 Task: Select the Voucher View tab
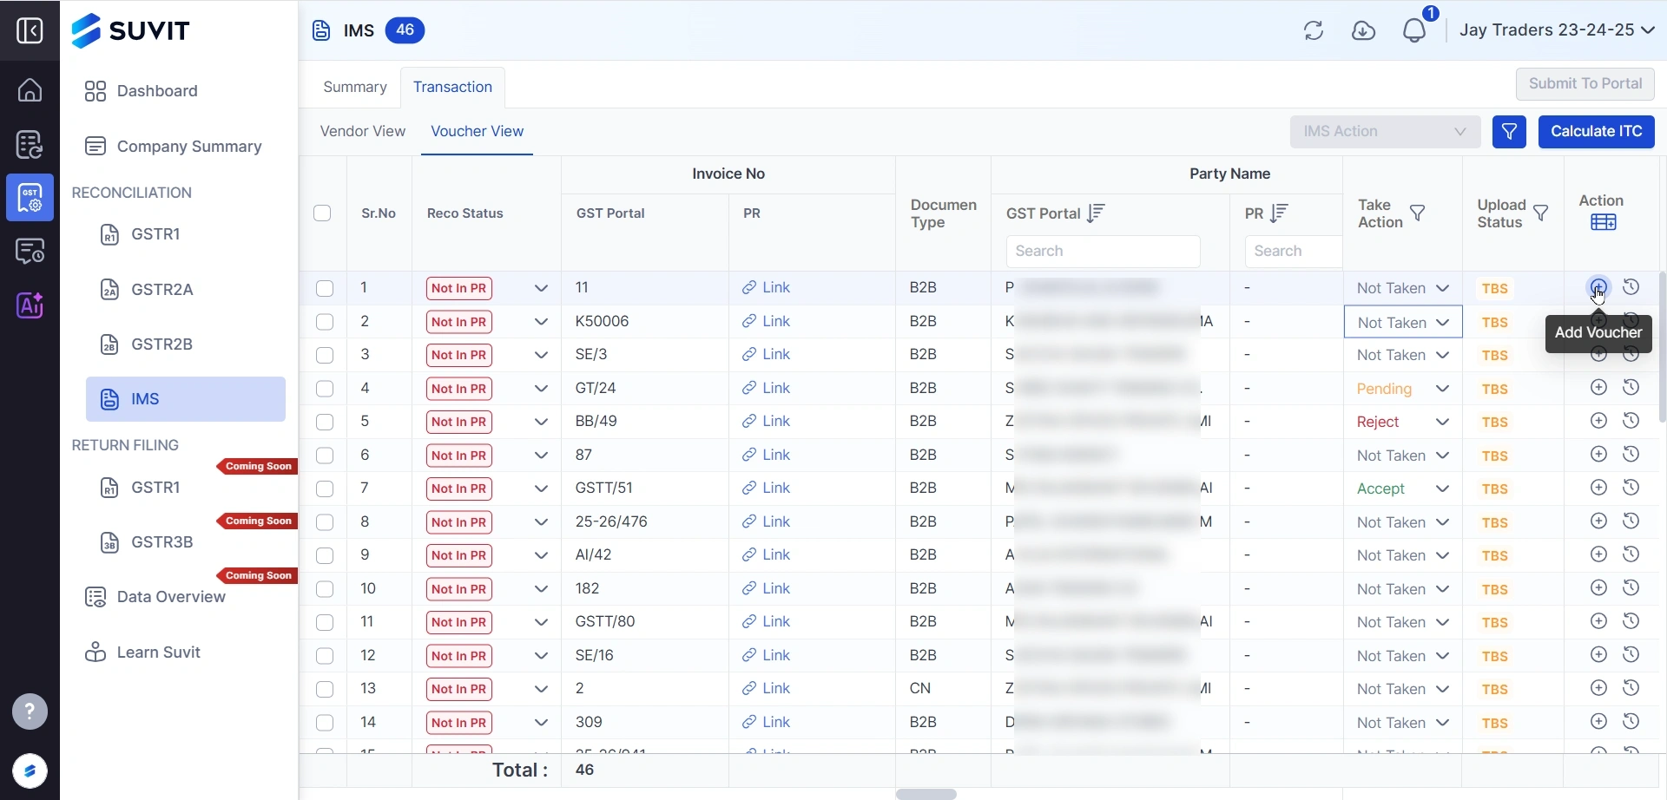click(x=477, y=132)
